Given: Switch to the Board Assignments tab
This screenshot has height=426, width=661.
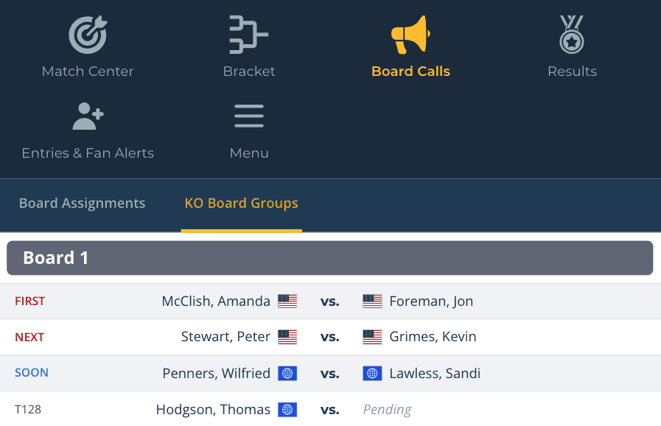Looking at the screenshot, I should (83, 203).
